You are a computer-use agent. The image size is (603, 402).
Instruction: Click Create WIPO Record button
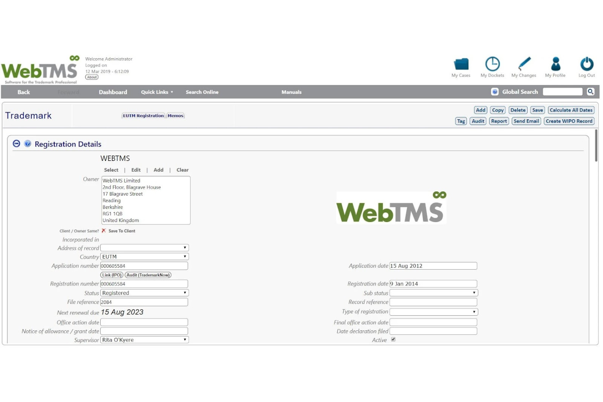point(569,121)
